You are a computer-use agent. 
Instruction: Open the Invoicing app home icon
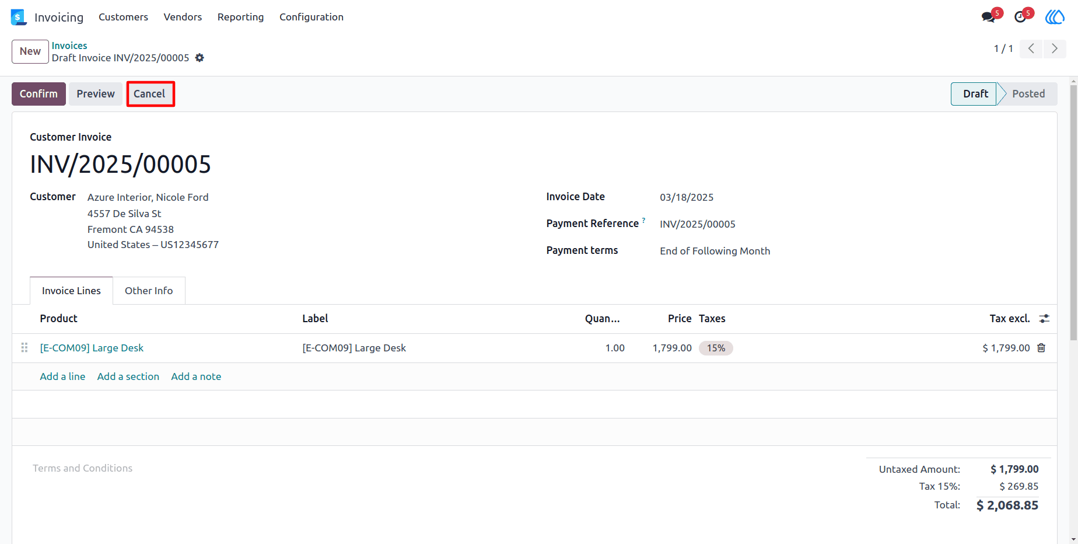(19, 18)
